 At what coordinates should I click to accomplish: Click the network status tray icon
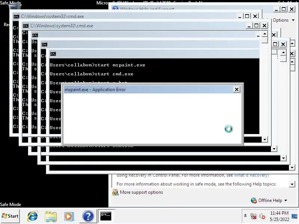(x=253, y=216)
